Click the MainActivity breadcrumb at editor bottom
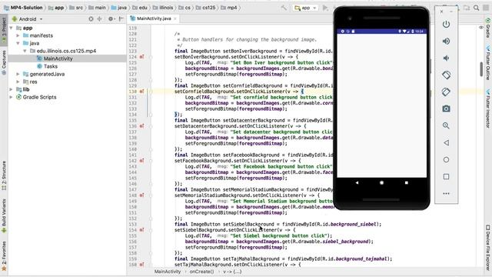Image resolution: width=492 pixels, height=277 pixels. point(168,272)
